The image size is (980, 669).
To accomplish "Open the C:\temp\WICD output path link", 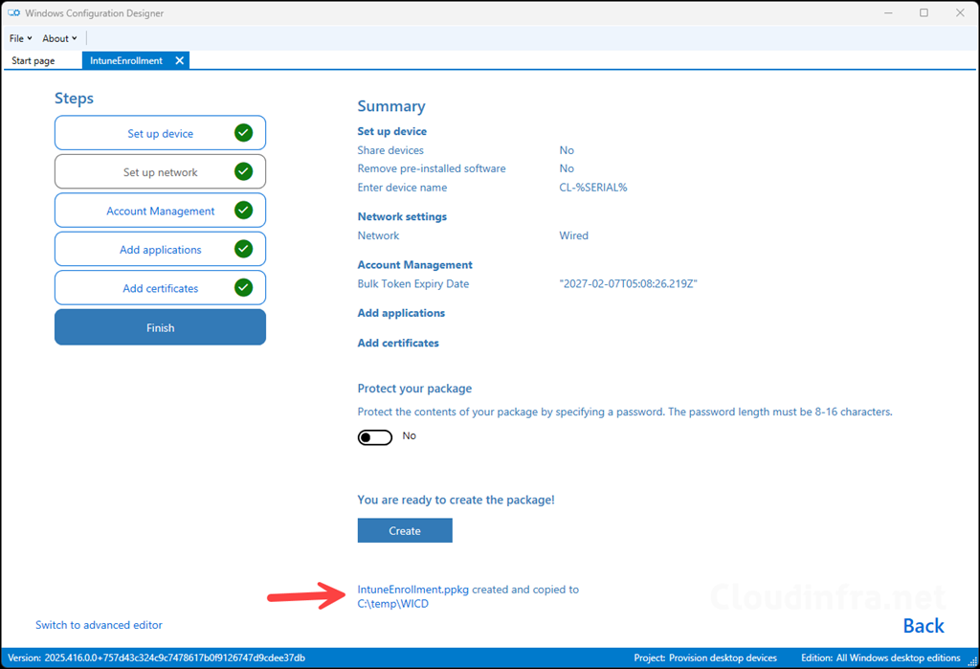I will [393, 604].
